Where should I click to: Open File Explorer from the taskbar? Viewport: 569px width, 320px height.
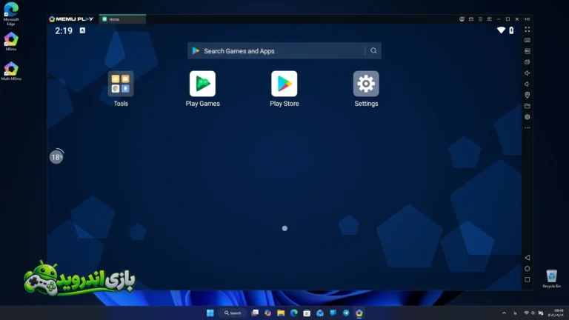click(x=281, y=313)
